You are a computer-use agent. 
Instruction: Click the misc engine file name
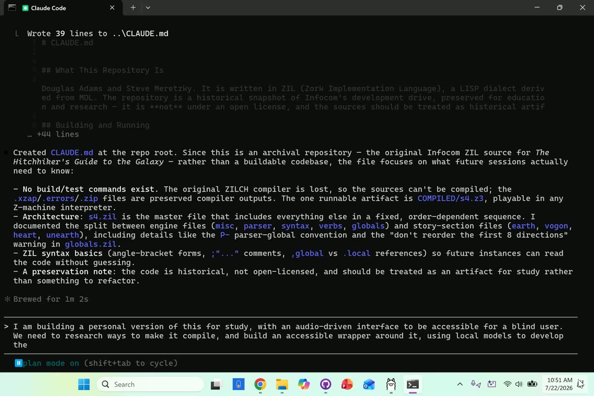point(225,226)
